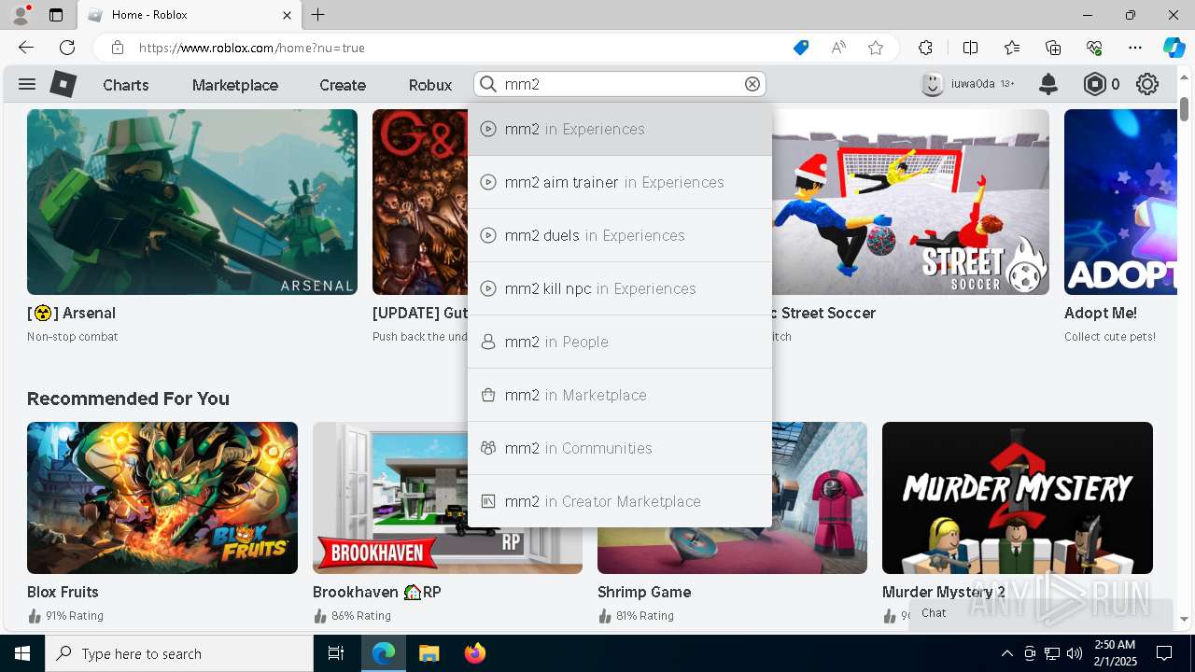
Task: Open the notifications bell
Action: (1048, 84)
